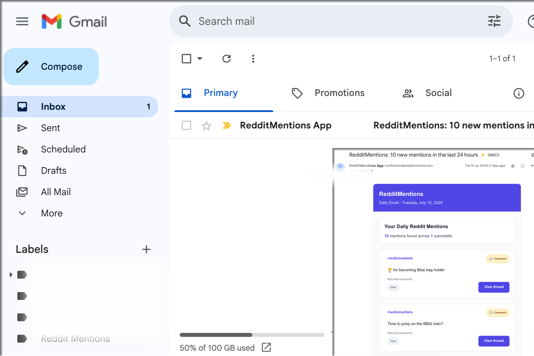Tick the select-all checkbox in toolbar
This screenshot has width=534, height=356.
point(186,59)
